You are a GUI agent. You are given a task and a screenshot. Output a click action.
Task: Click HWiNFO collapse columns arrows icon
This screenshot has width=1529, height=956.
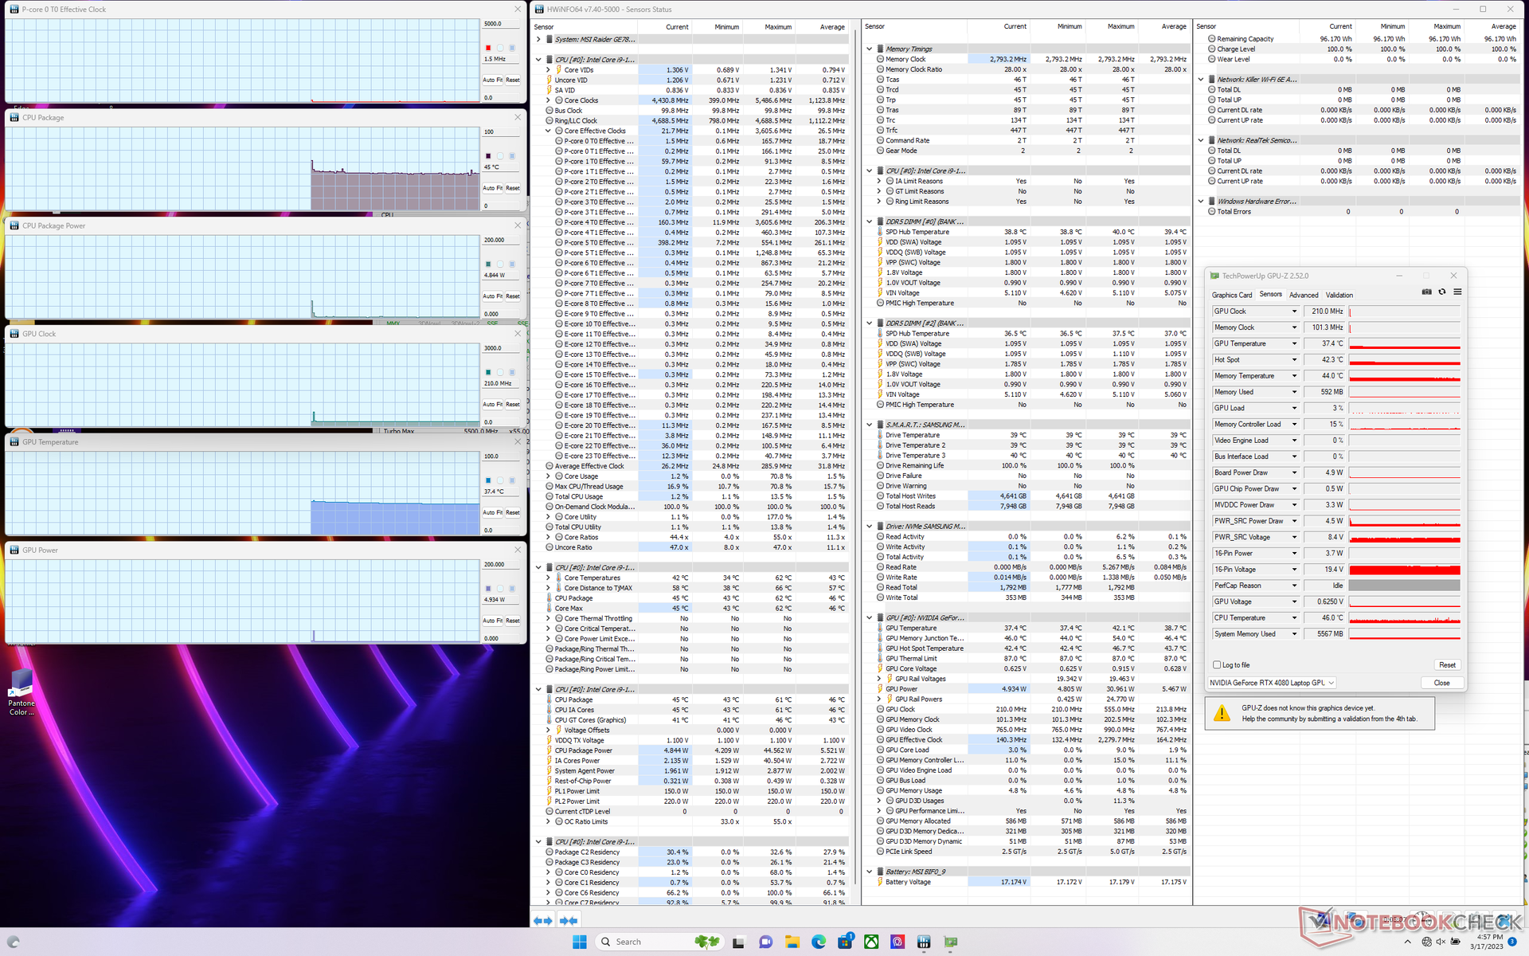[x=569, y=920]
